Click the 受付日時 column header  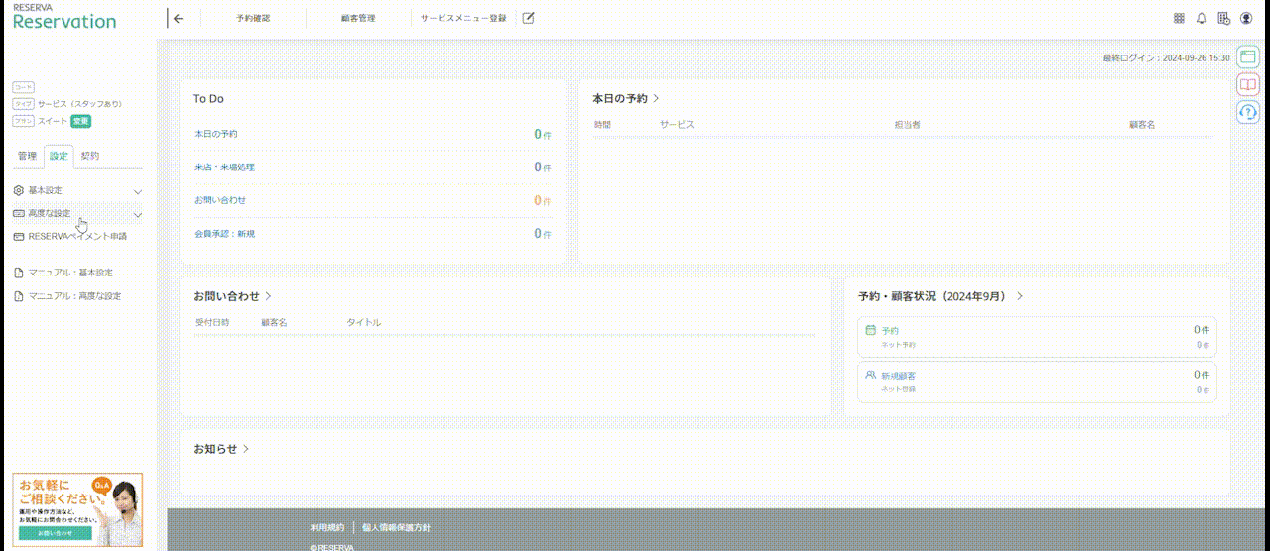212,323
